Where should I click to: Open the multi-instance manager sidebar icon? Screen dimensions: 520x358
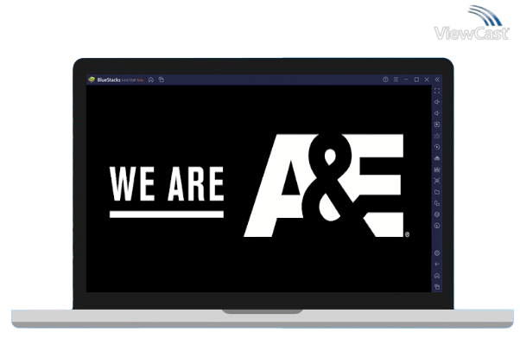437,203
